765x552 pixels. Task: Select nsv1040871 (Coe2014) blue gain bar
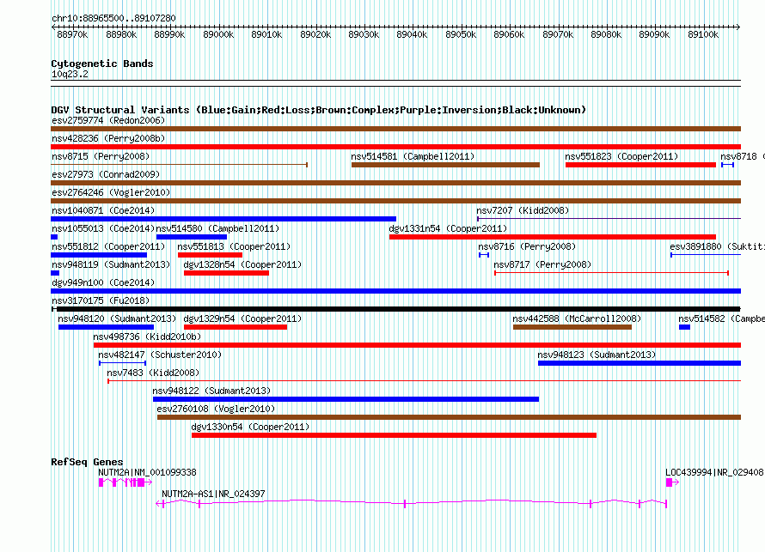(223, 219)
